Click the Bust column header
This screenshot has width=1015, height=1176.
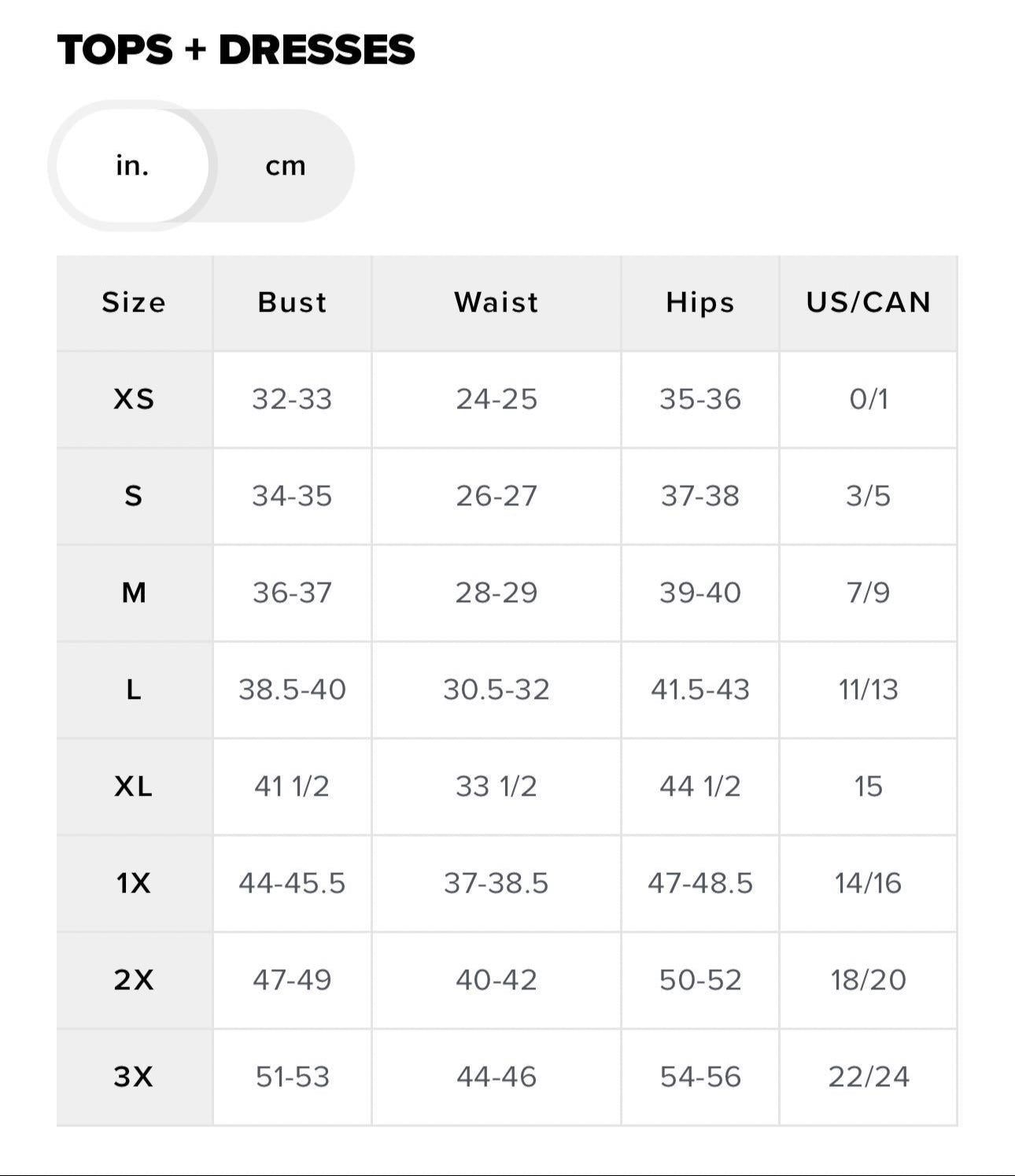[x=292, y=303]
